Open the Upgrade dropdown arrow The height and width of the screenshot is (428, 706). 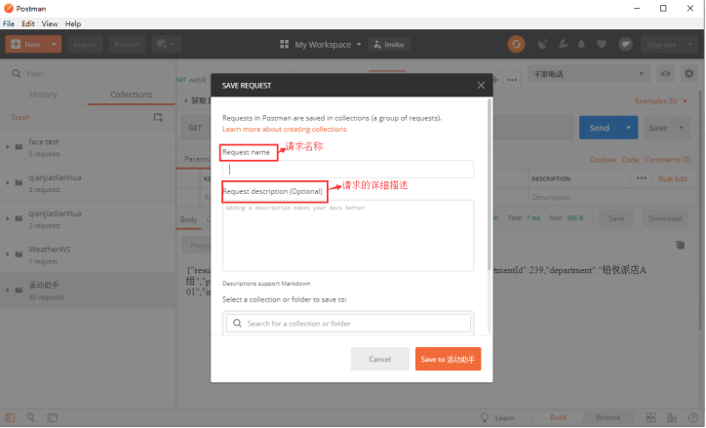pyautogui.click(x=690, y=44)
